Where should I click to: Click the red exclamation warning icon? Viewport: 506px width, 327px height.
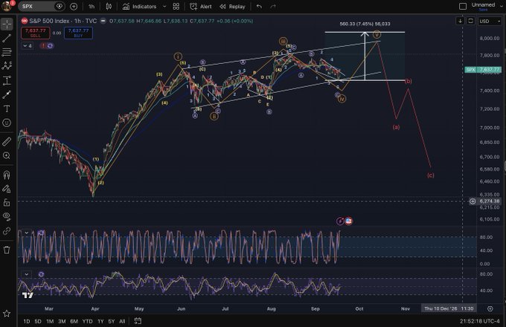tap(43, 46)
